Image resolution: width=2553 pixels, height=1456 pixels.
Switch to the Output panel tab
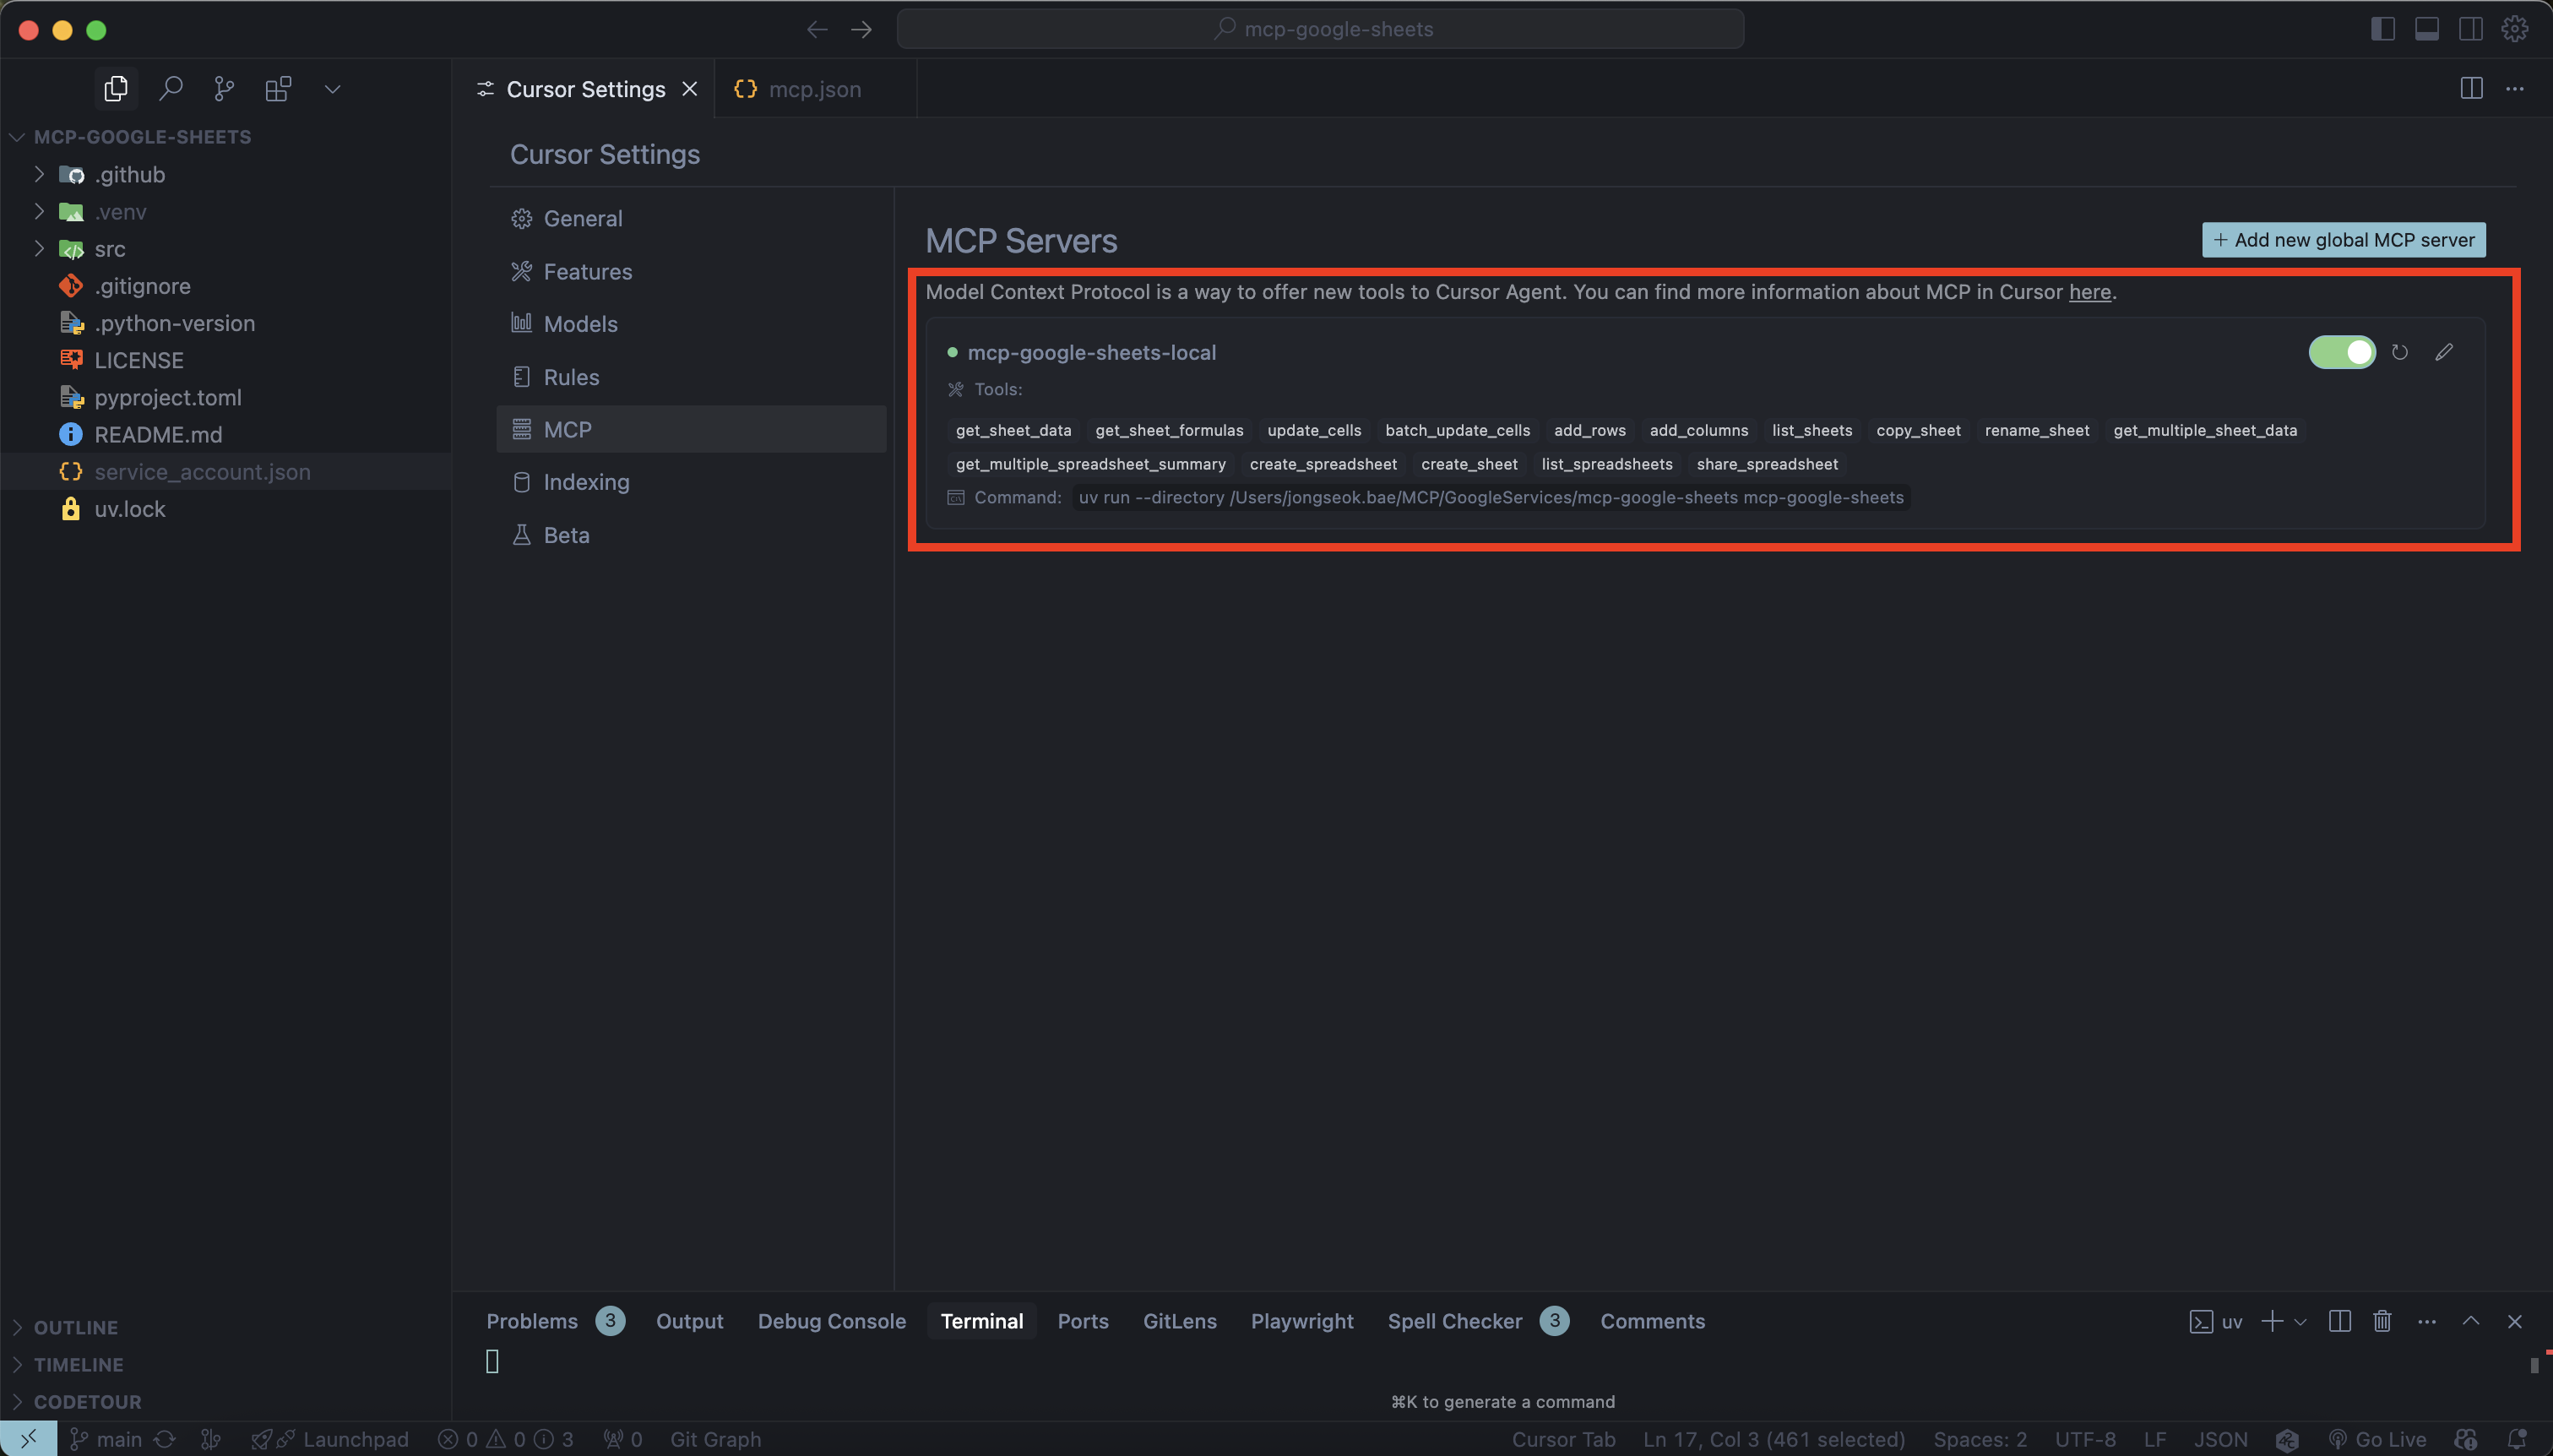689,1321
